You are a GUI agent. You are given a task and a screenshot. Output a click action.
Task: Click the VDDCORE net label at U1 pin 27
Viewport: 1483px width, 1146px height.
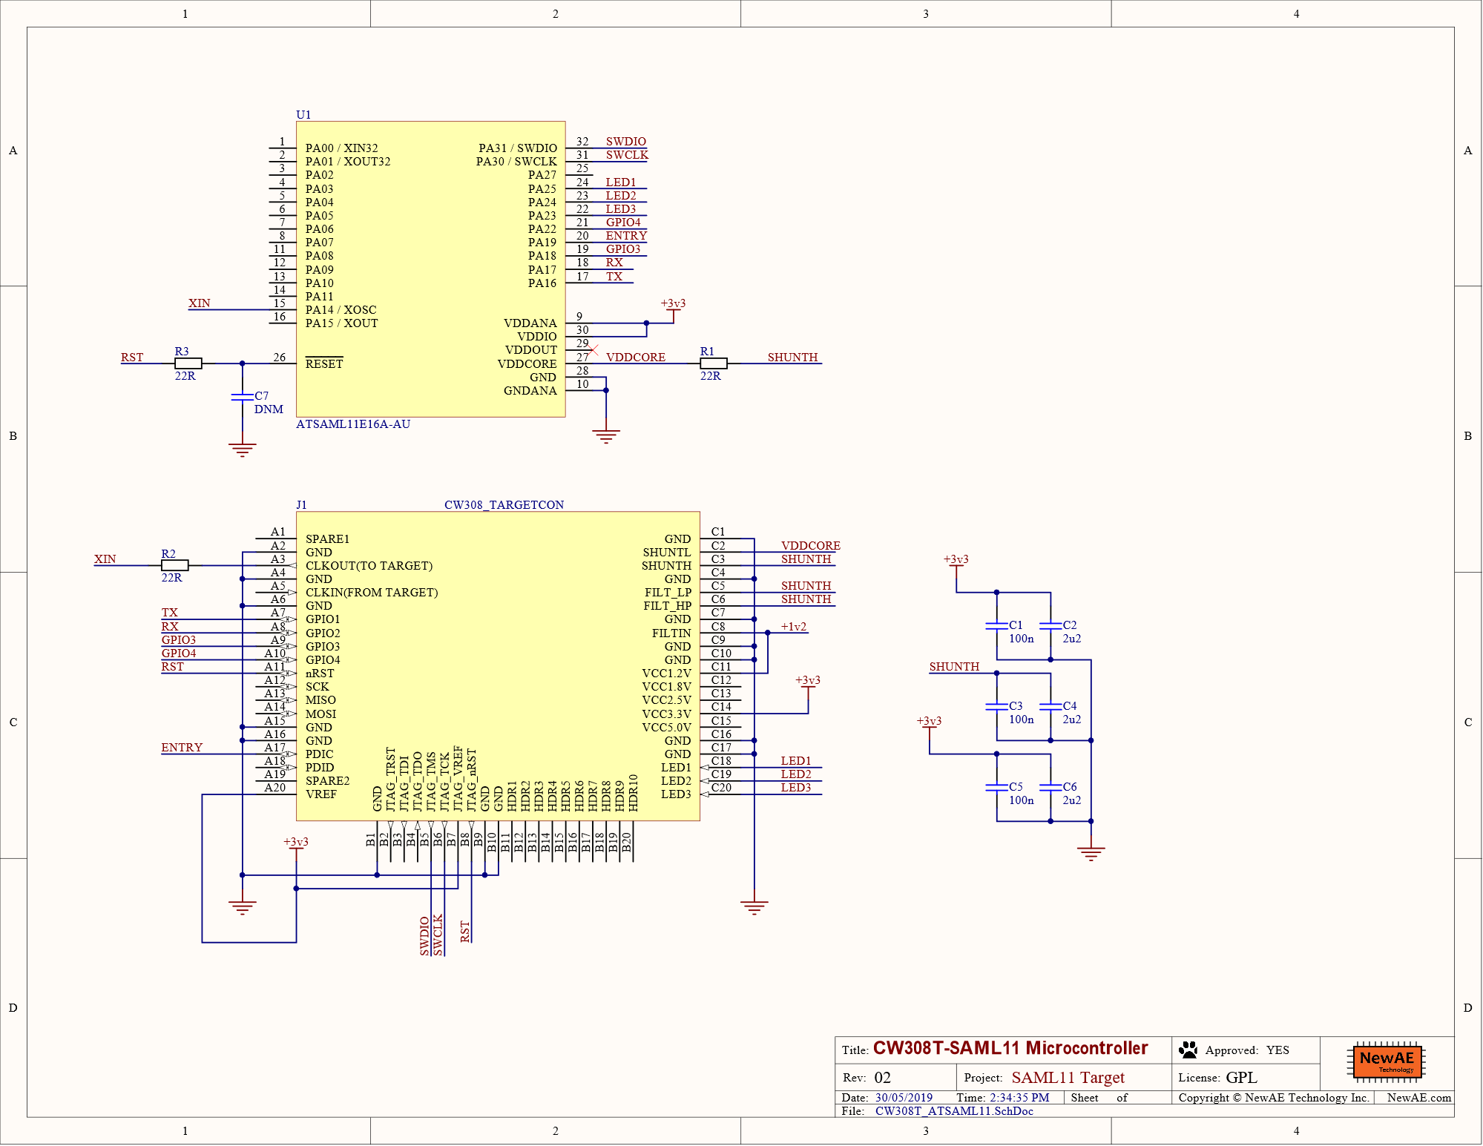pos(636,357)
